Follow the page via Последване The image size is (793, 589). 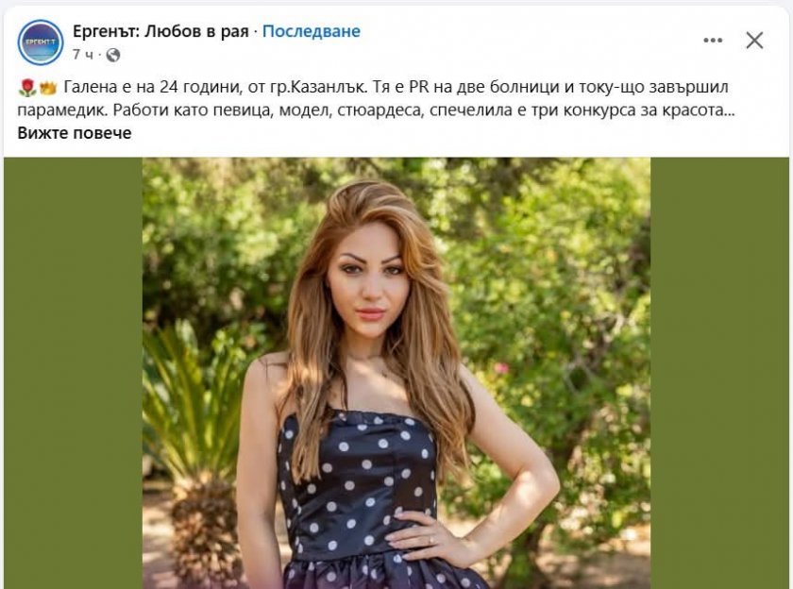point(311,31)
